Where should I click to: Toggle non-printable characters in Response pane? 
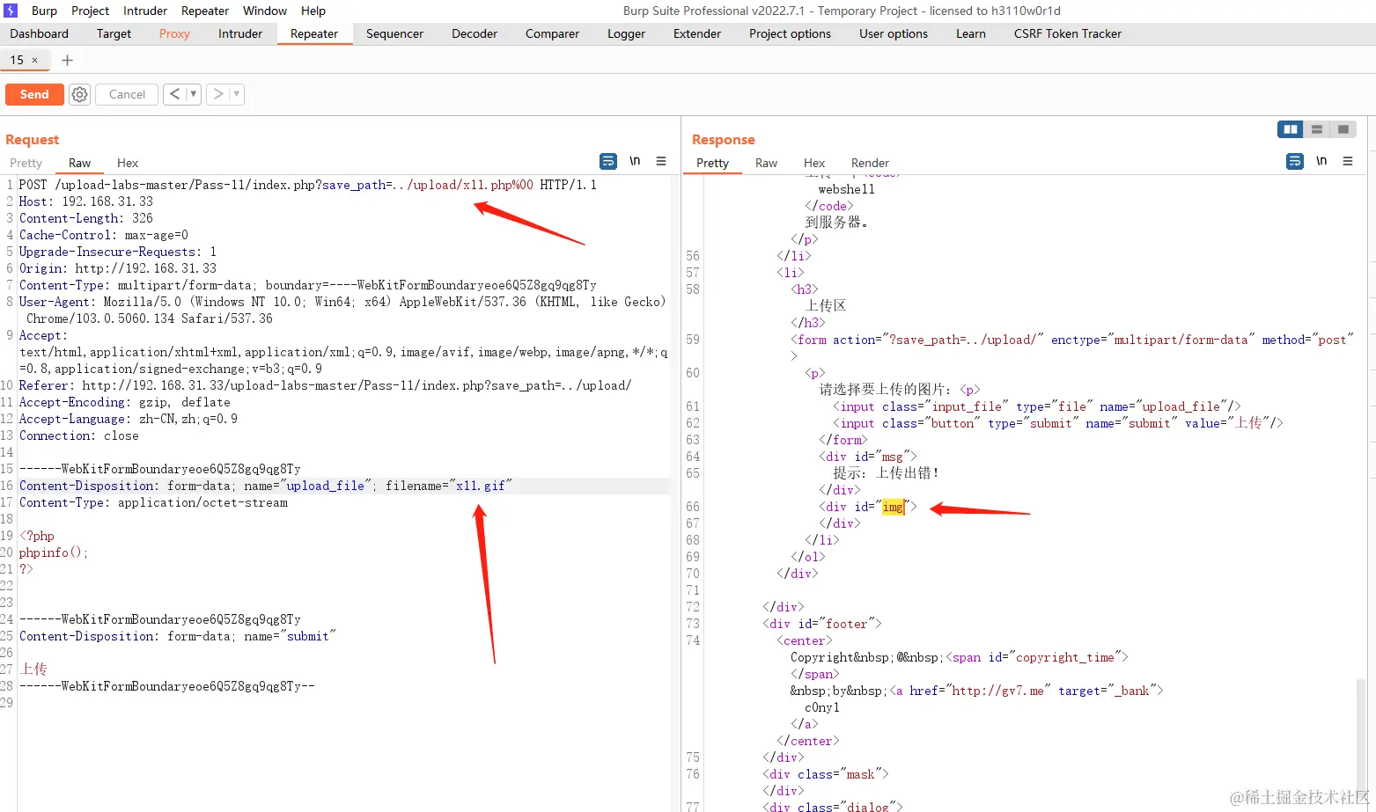1321,162
